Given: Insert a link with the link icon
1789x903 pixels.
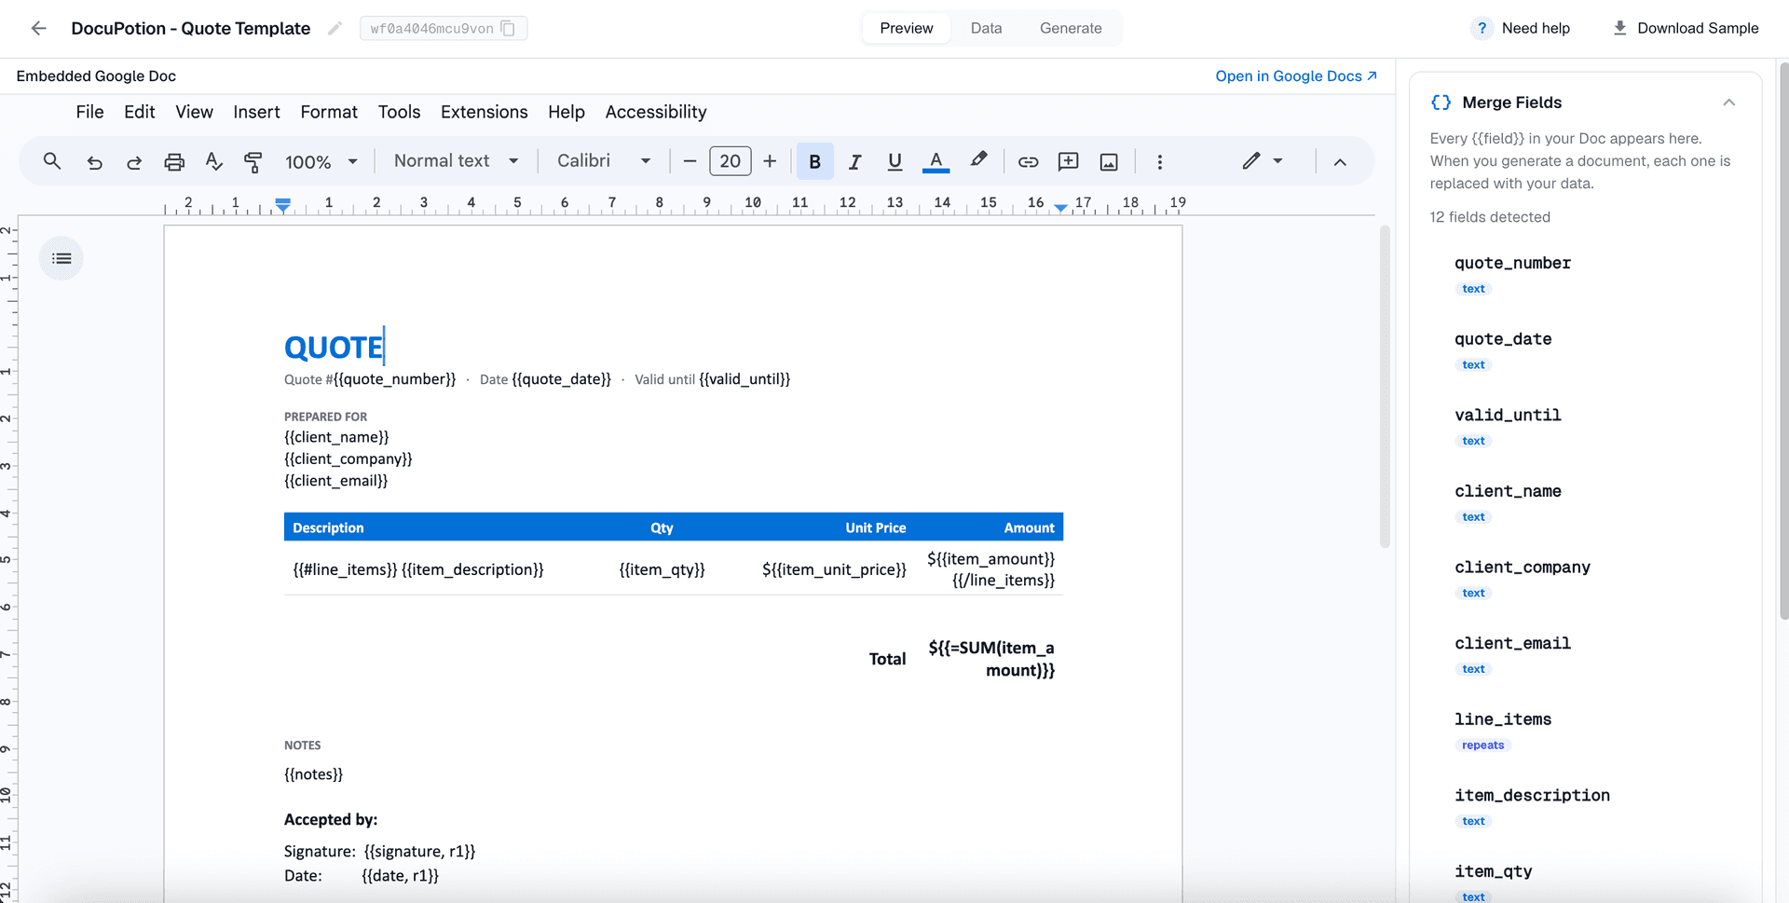Looking at the screenshot, I should point(1028,162).
